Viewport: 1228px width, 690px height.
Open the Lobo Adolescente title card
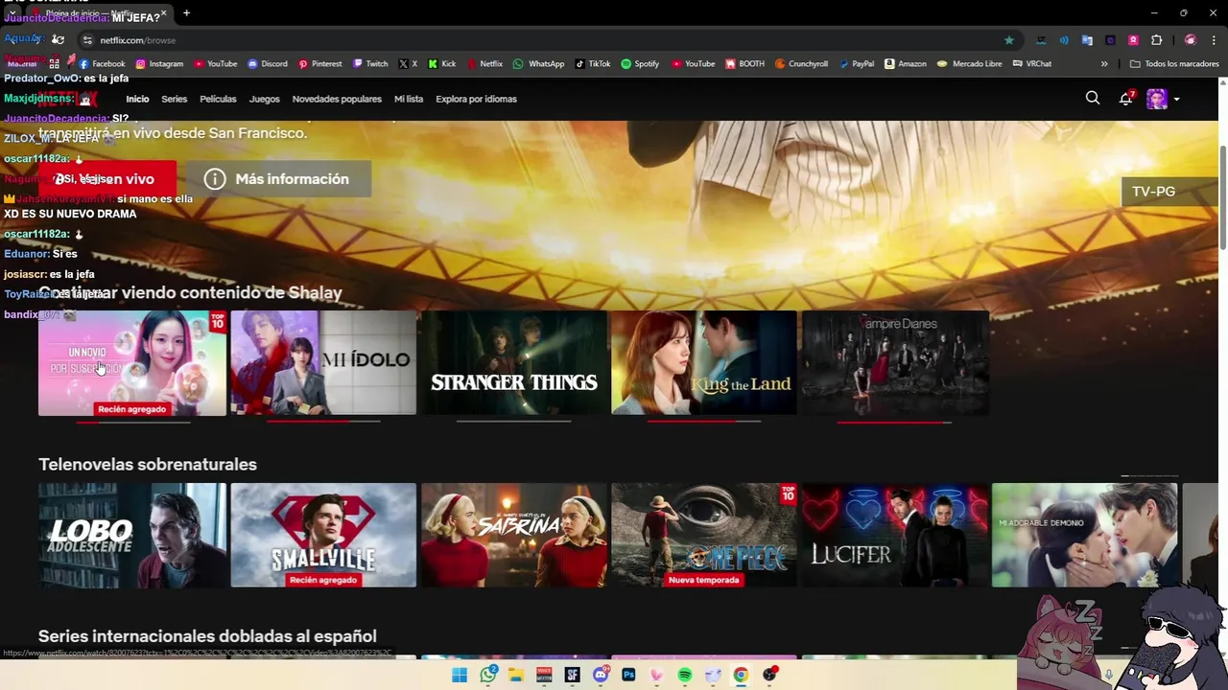[132, 535]
